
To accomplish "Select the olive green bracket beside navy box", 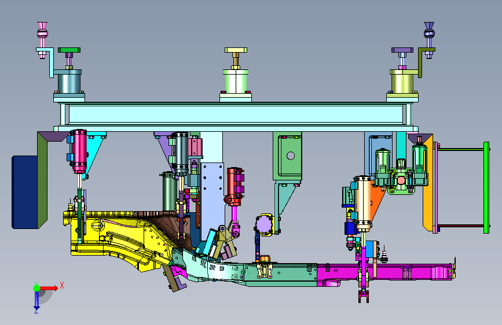I will pos(43,179).
